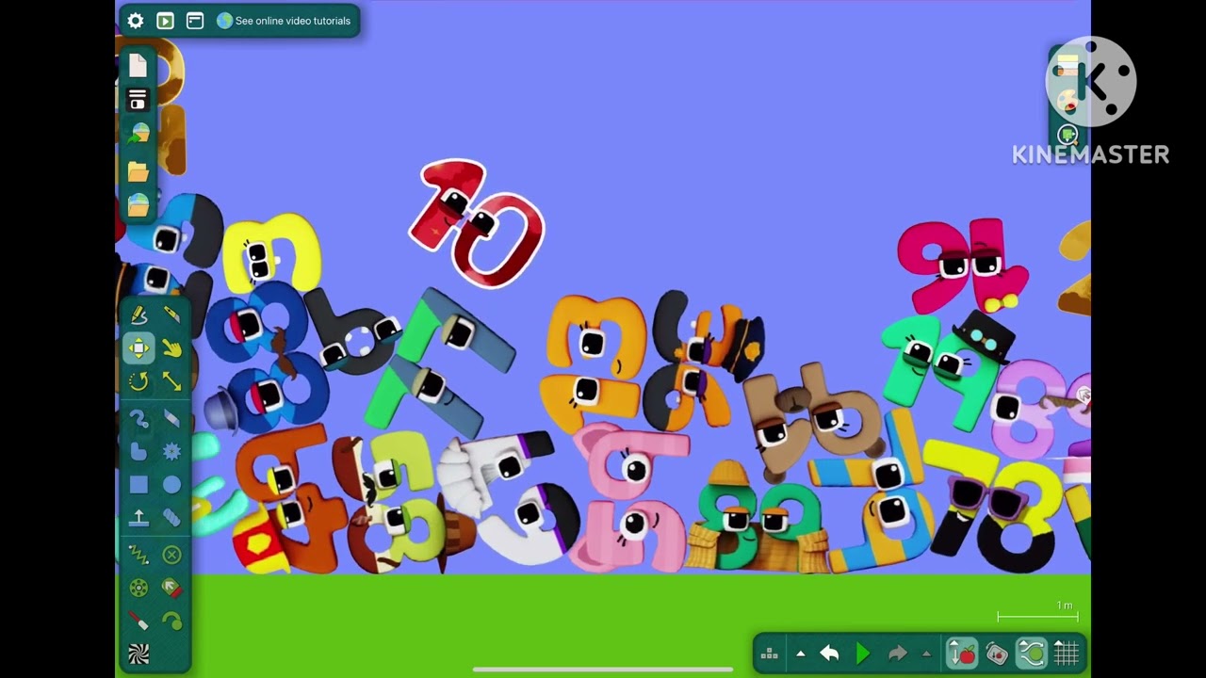Select the Thruster tool
This screenshot has width=1206, height=678.
coord(171,589)
